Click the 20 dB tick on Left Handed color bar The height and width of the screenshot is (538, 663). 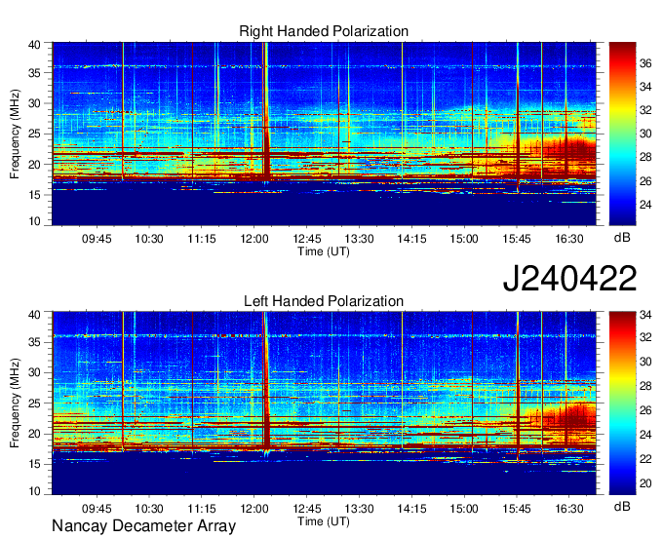645,483
